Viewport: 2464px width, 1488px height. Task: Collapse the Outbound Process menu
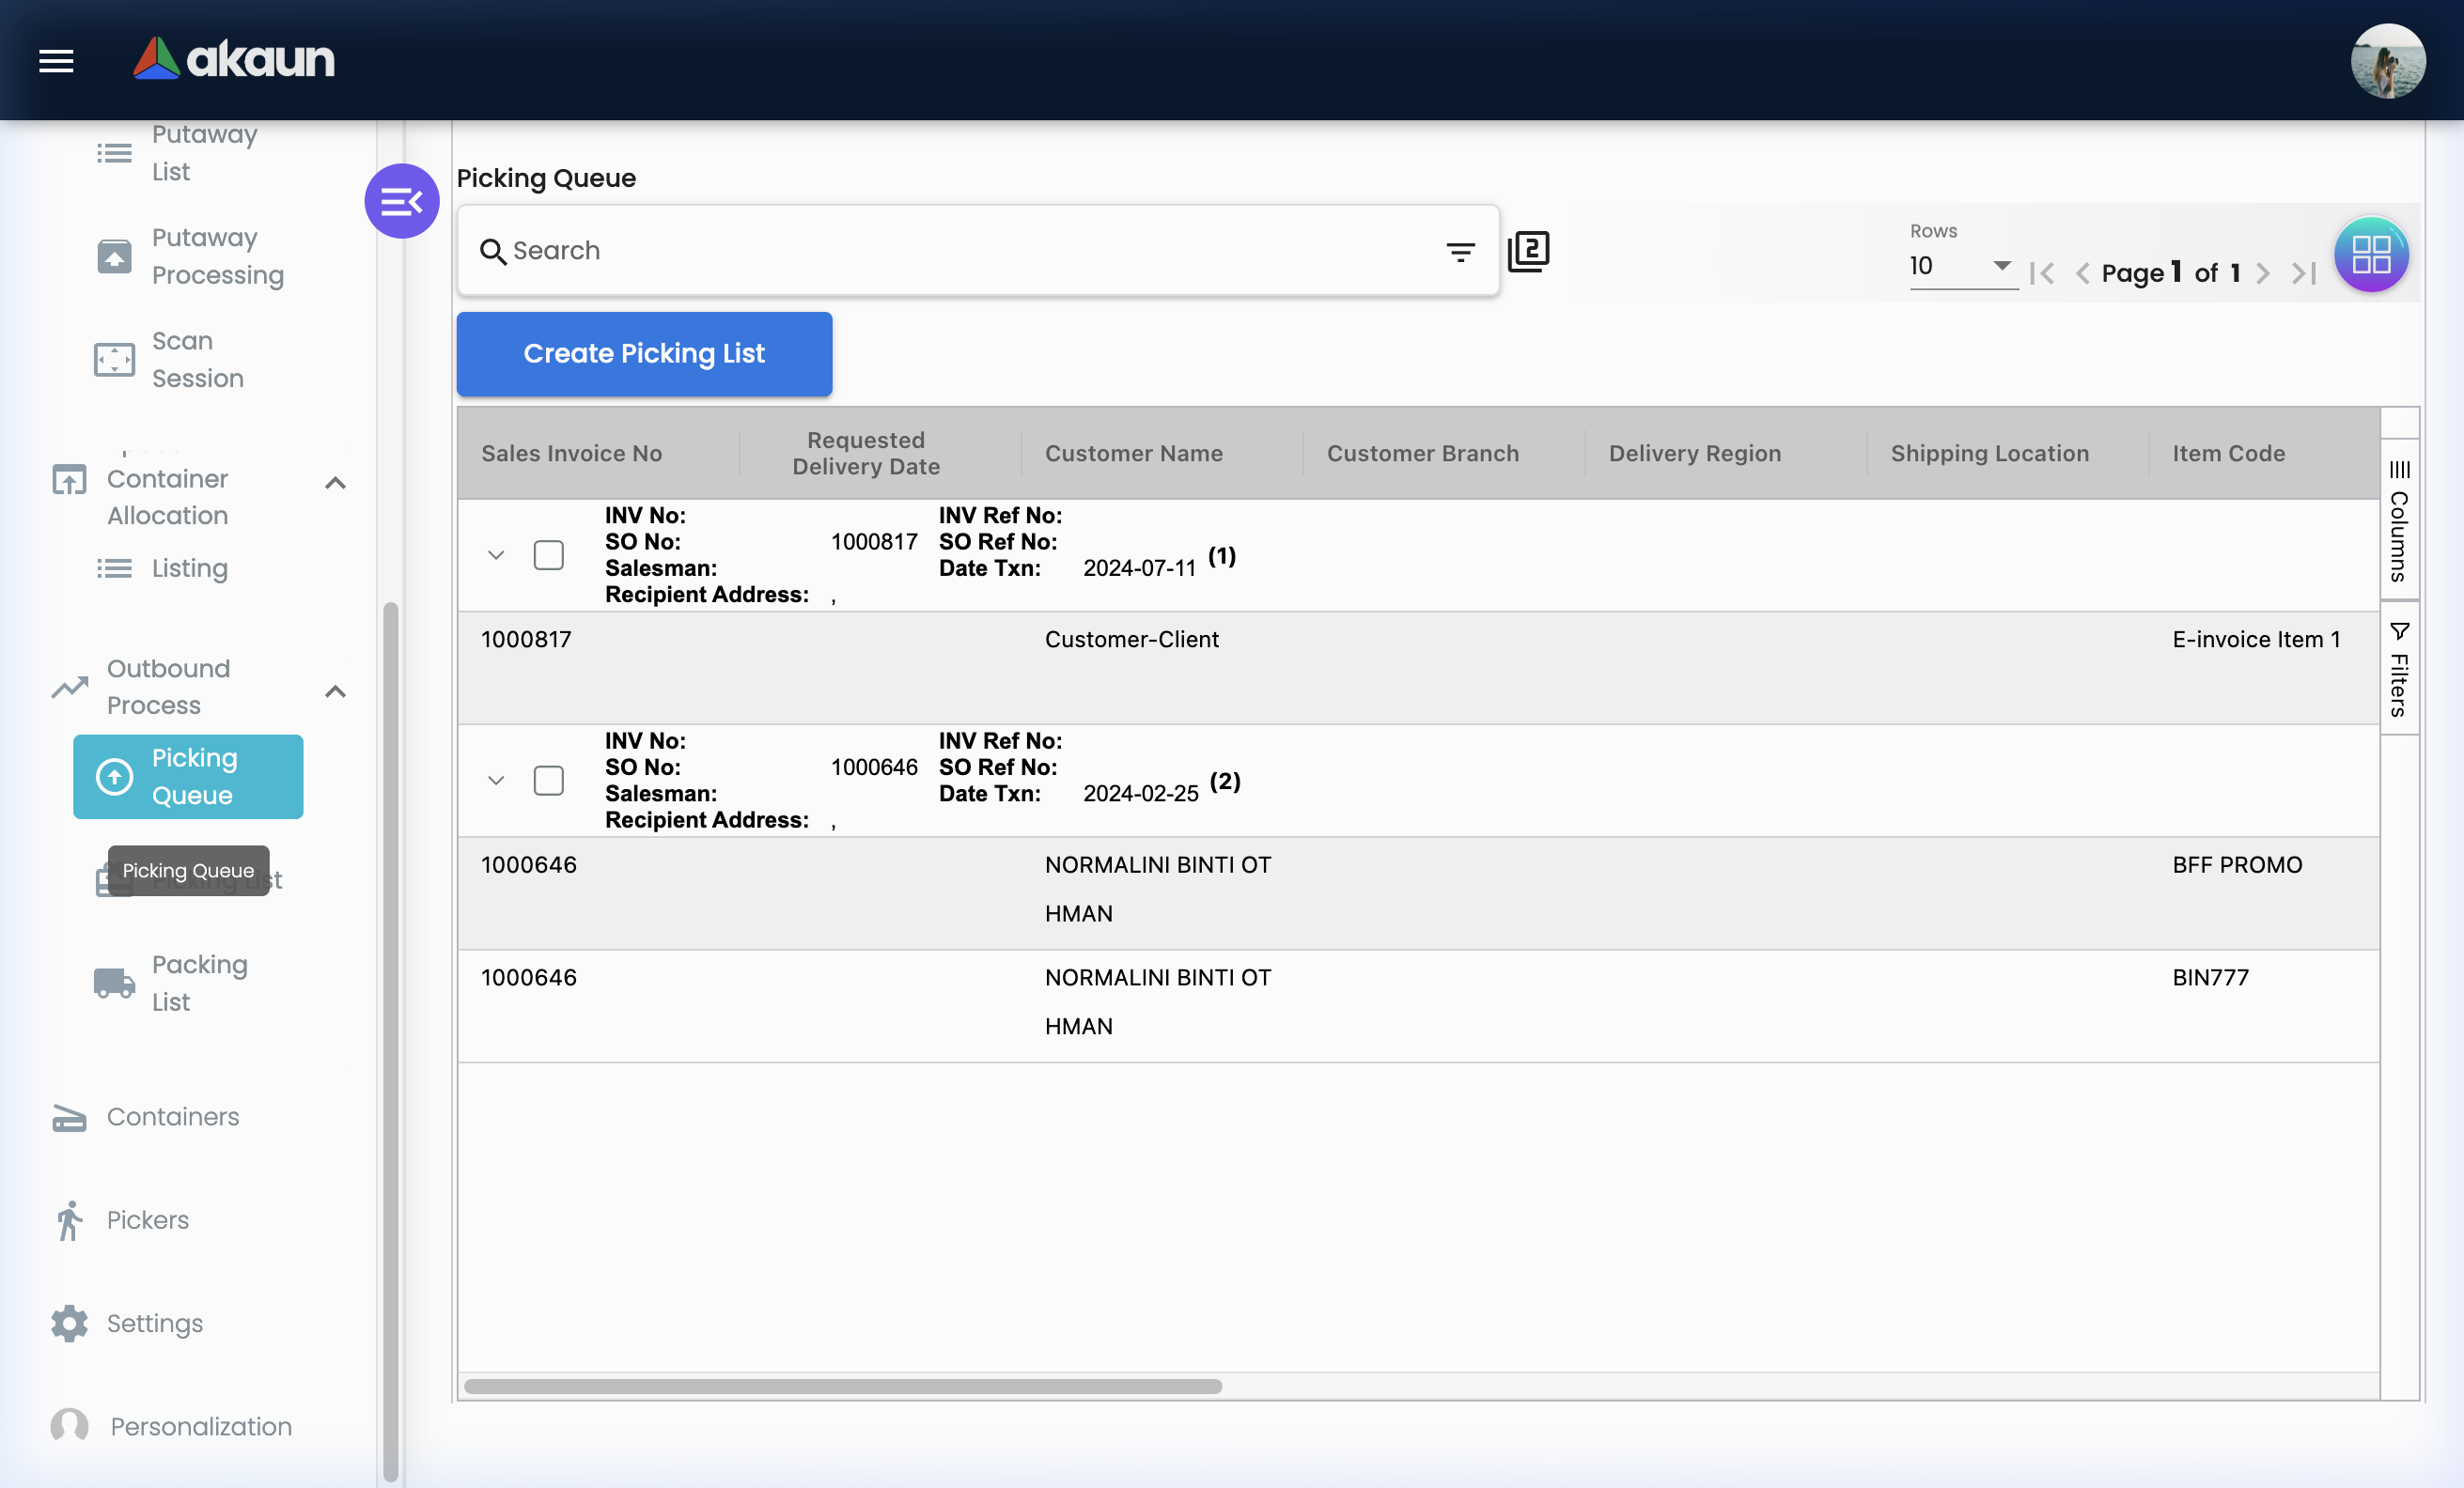pyautogui.click(x=336, y=690)
